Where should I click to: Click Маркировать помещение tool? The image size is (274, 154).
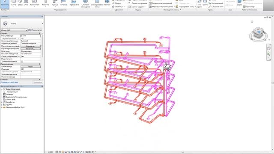[162, 7]
